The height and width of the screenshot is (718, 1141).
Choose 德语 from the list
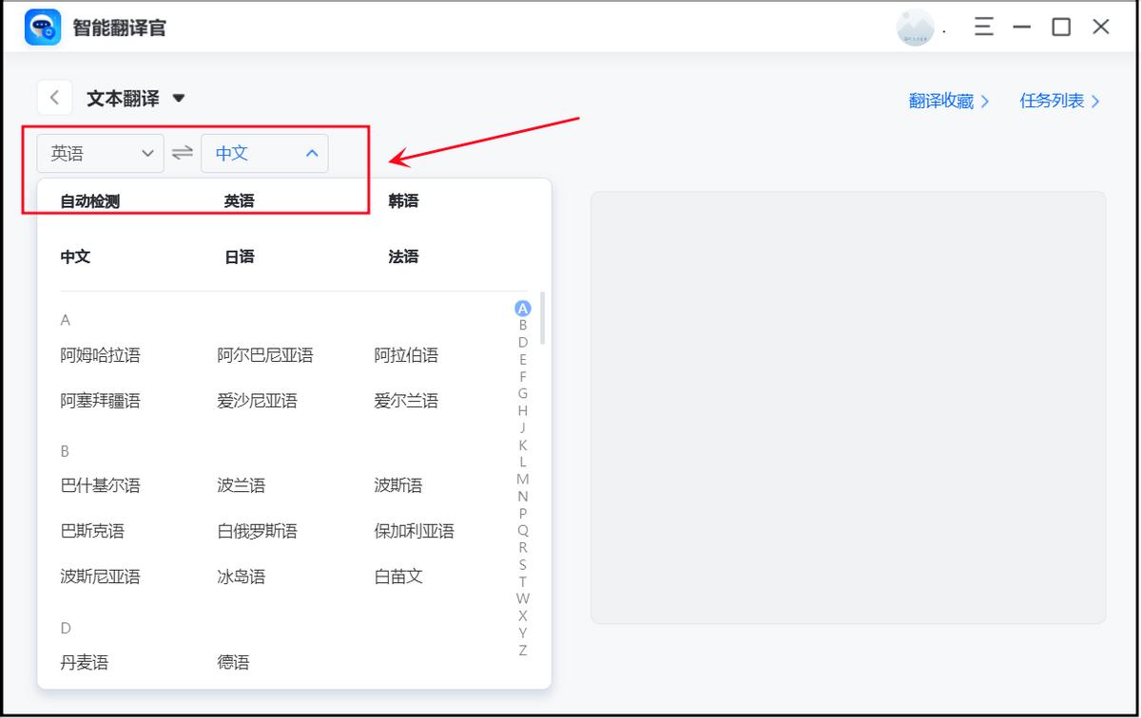coord(233,662)
